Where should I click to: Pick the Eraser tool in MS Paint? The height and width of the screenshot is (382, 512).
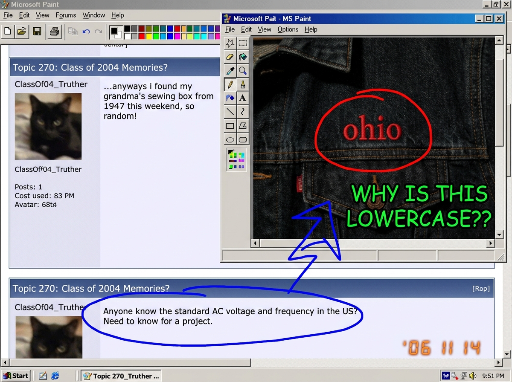pos(230,57)
